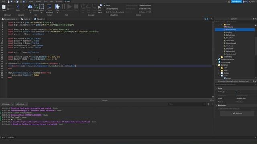Image resolution: width=257 pixels, height=144 pixels.
Task: Select the DailyReward remote in Explorer
Action: 230,35
